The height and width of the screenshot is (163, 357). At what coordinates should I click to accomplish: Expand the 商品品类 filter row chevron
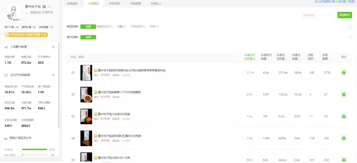pos(350,27)
